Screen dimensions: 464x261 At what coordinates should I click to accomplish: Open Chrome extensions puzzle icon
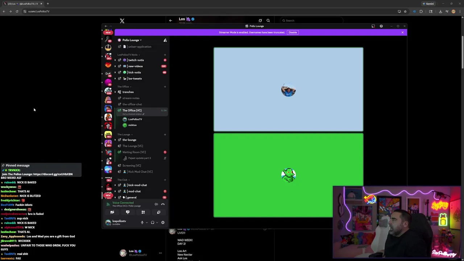(421, 11)
